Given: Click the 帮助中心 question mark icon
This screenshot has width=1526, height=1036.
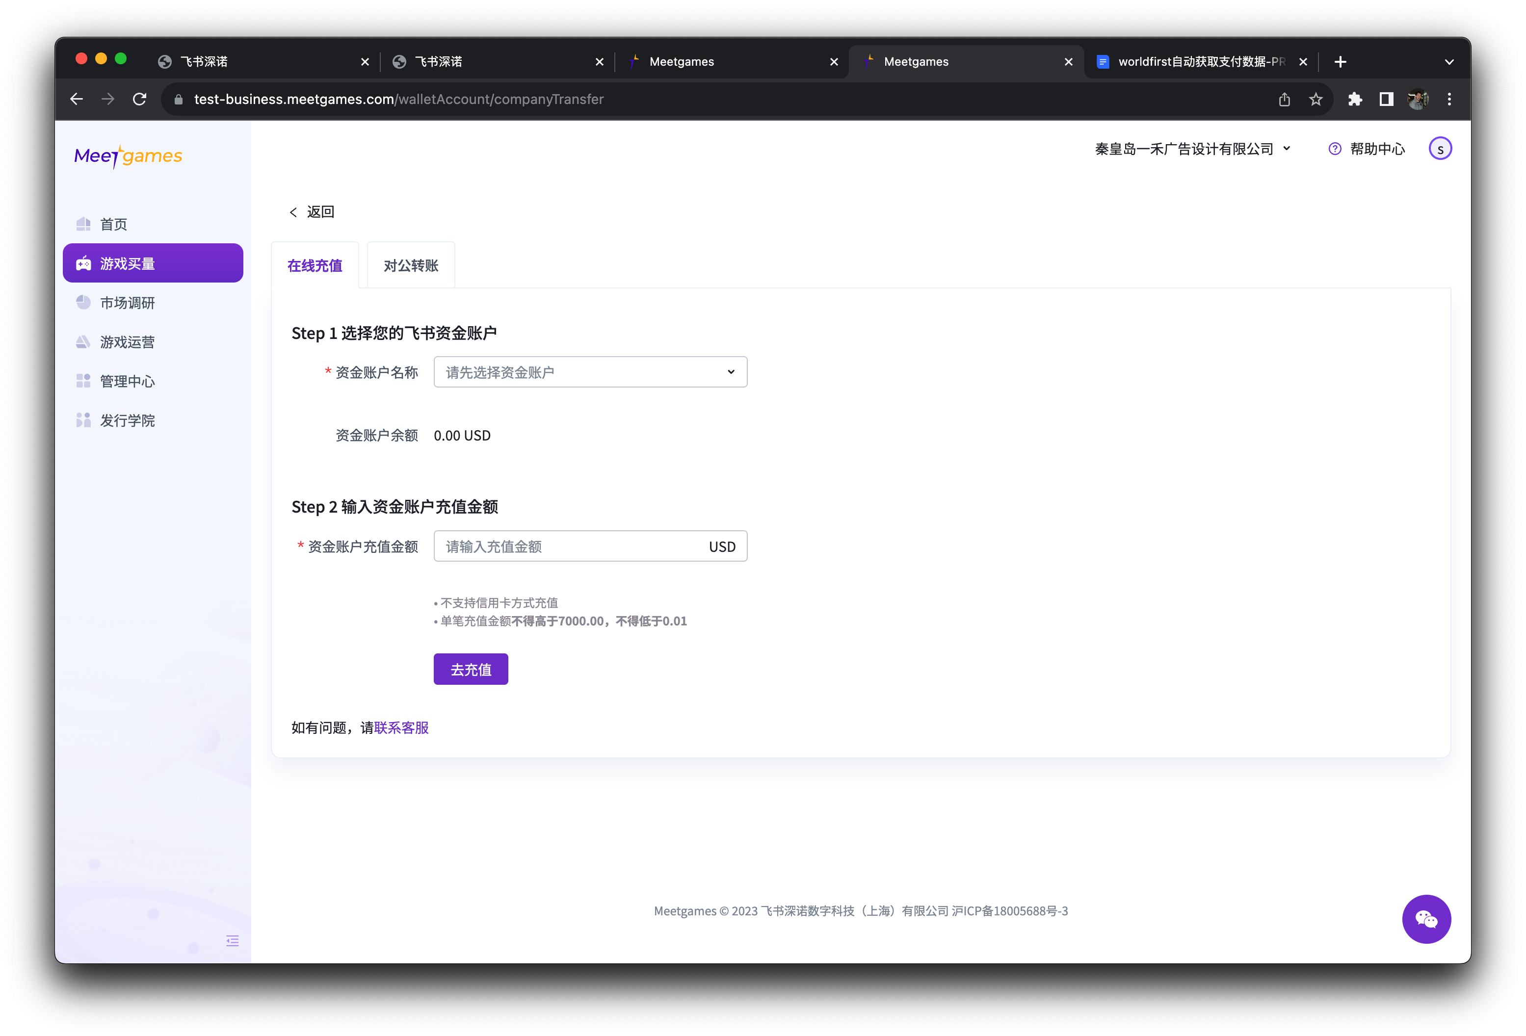Looking at the screenshot, I should (1334, 149).
